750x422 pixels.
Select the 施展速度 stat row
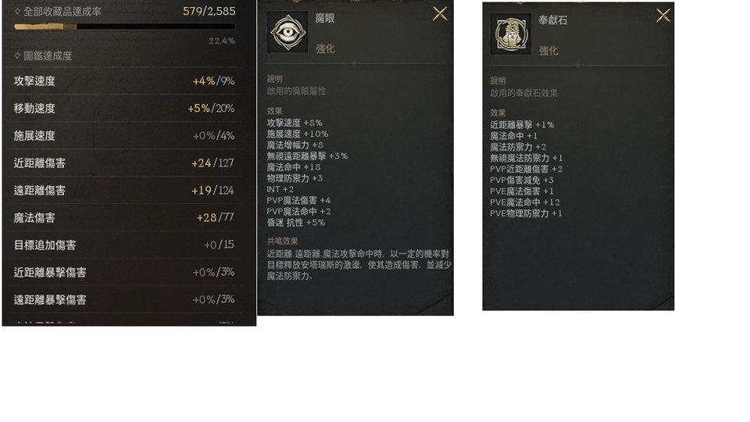point(124,135)
